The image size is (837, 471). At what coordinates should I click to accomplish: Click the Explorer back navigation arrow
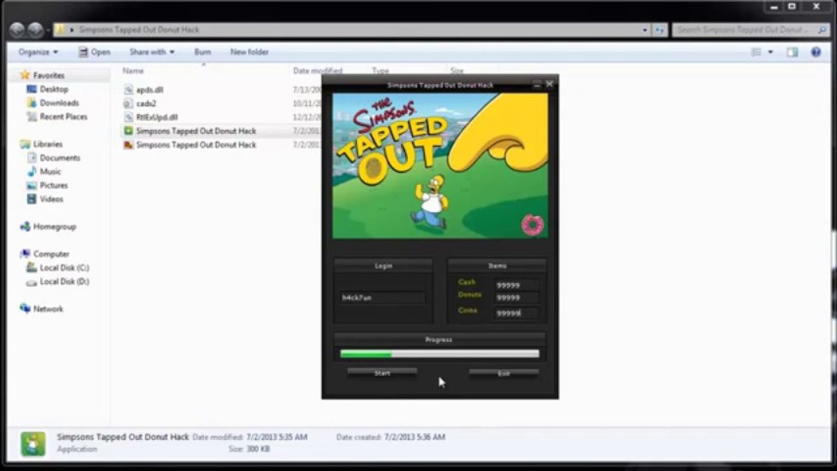17,30
